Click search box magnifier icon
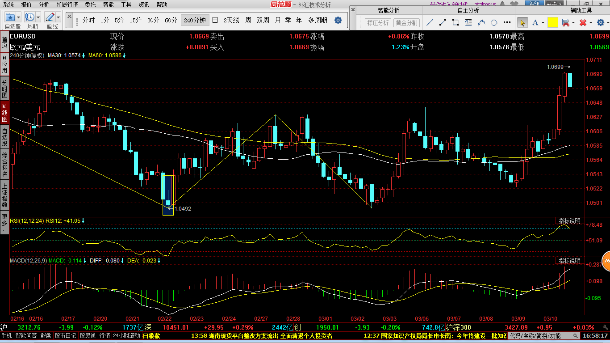The width and height of the screenshot is (610, 343). pos(576,336)
